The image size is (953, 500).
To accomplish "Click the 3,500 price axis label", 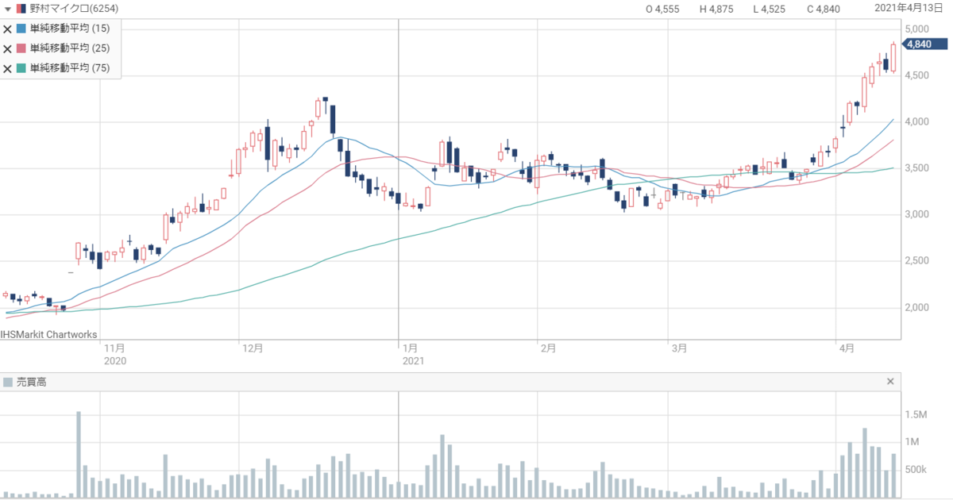I will pyautogui.click(x=919, y=168).
